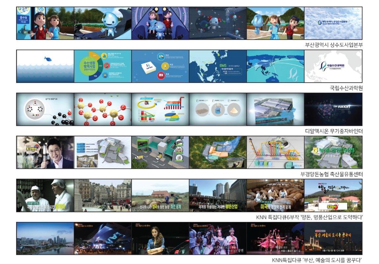
Task: Select water droplet character beside vehicle thumbnail
Action: pyautogui.click(x=103, y=23)
